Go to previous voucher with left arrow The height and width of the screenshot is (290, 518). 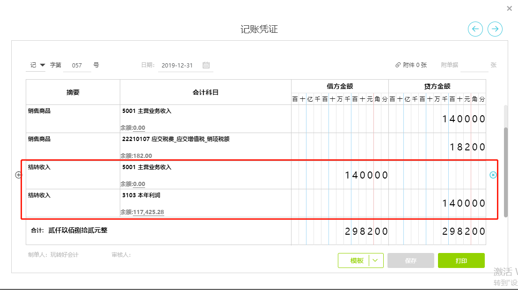click(x=475, y=29)
